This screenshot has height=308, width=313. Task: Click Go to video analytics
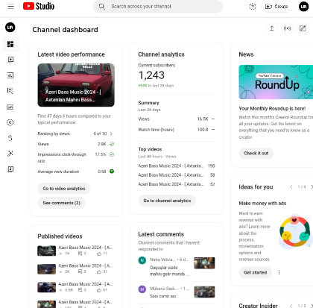64,189
